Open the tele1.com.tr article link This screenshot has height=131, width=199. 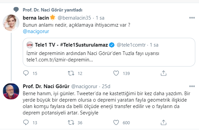click(x=60, y=60)
